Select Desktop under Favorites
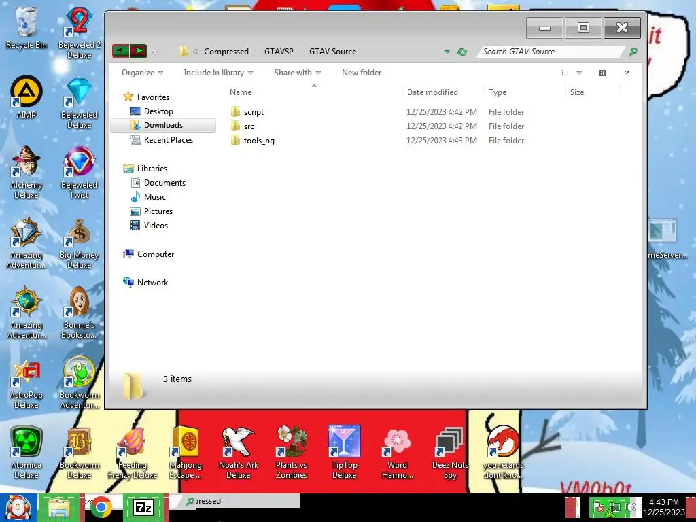This screenshot has height=522, width=696. point(158,111)
